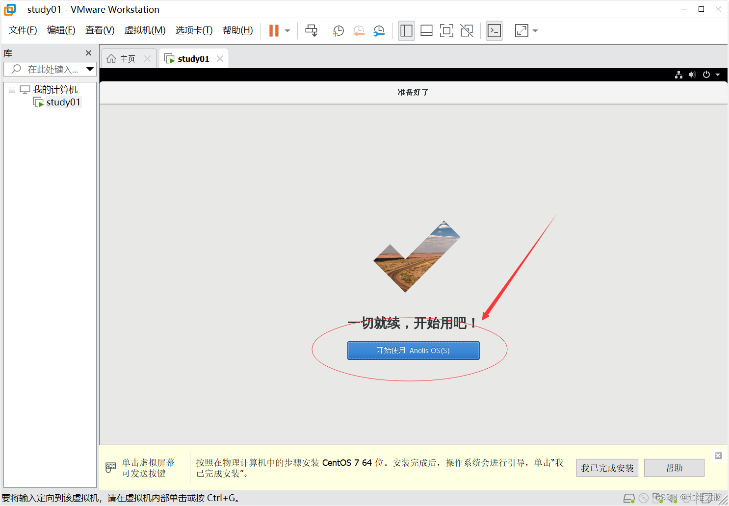
Task: Click the CD/DVD status icon
Action: click(644, 498)
